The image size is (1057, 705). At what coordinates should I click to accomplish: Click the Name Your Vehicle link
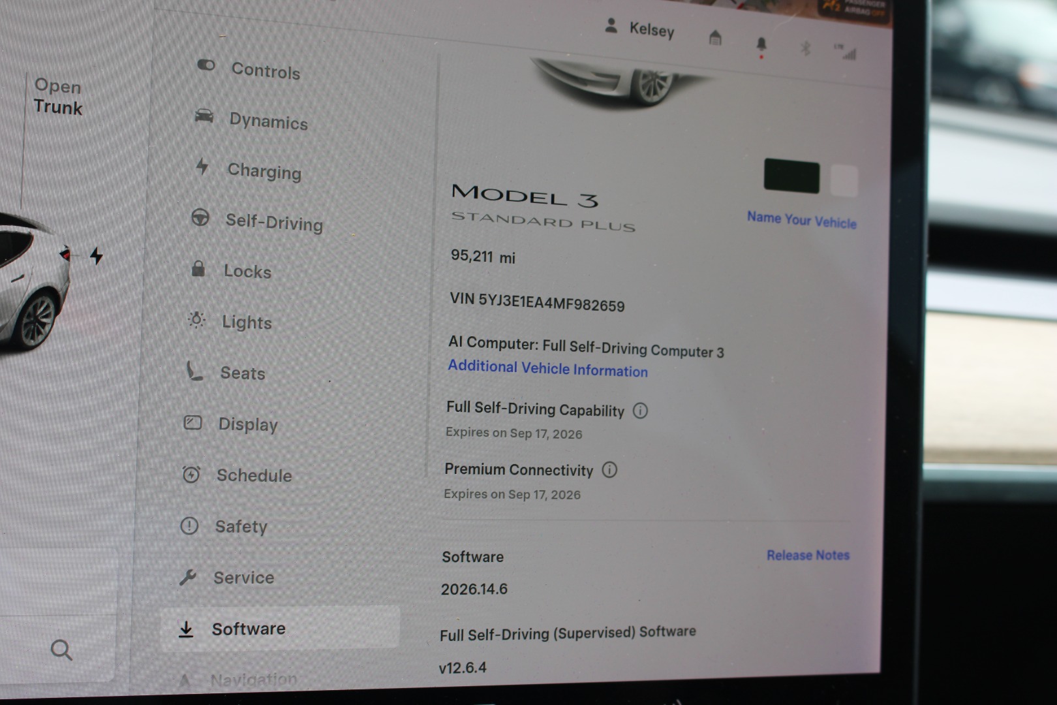coord(802,219)
